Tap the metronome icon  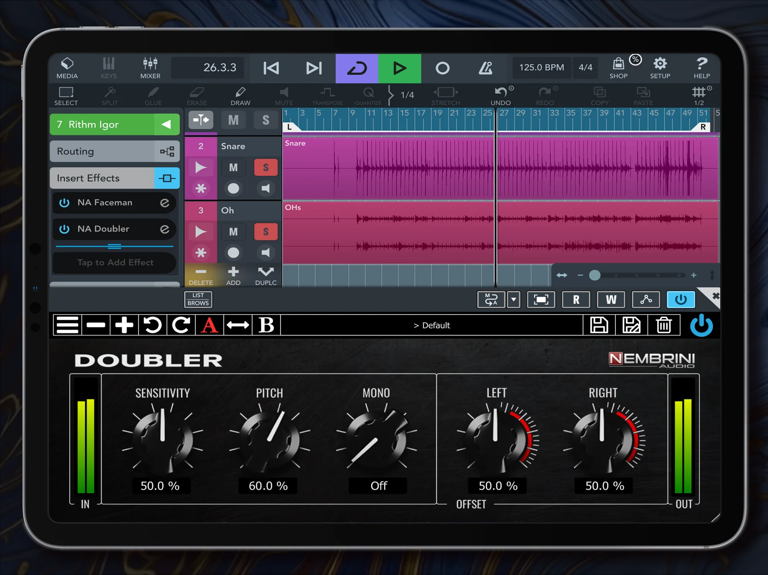(486, 68)
